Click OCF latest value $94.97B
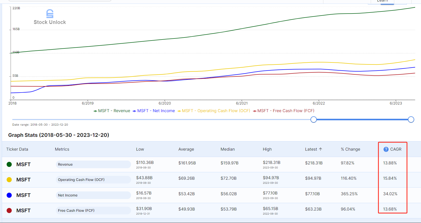This screenshot has height=223, width=421. point(313,178)
